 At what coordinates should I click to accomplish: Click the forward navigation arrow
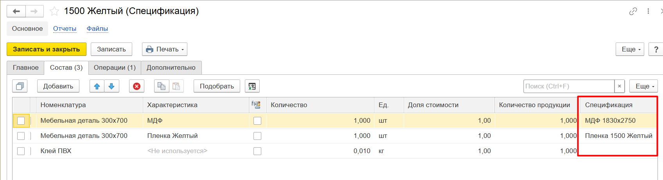pyautogui.click(x=34, y=11)
